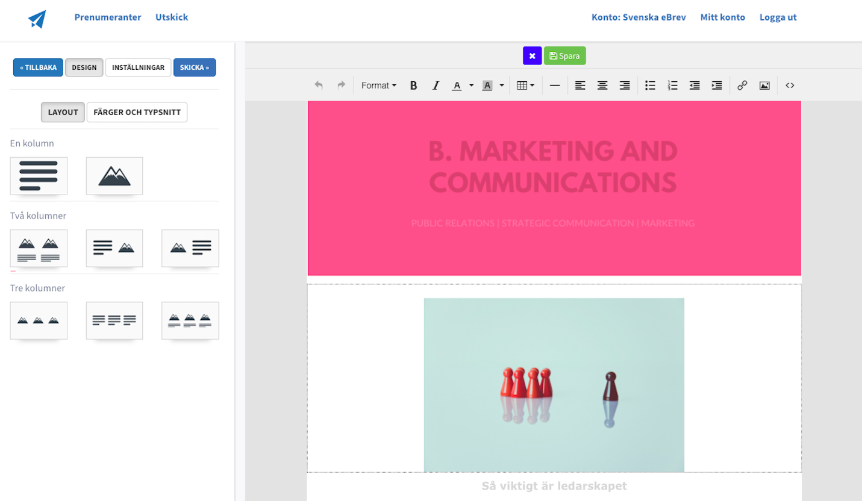
Task: Click the Bold formatting icon
Action: click(x=413, y=86)
